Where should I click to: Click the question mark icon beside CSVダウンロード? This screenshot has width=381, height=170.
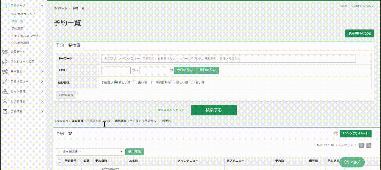click(x=336, y=134)
